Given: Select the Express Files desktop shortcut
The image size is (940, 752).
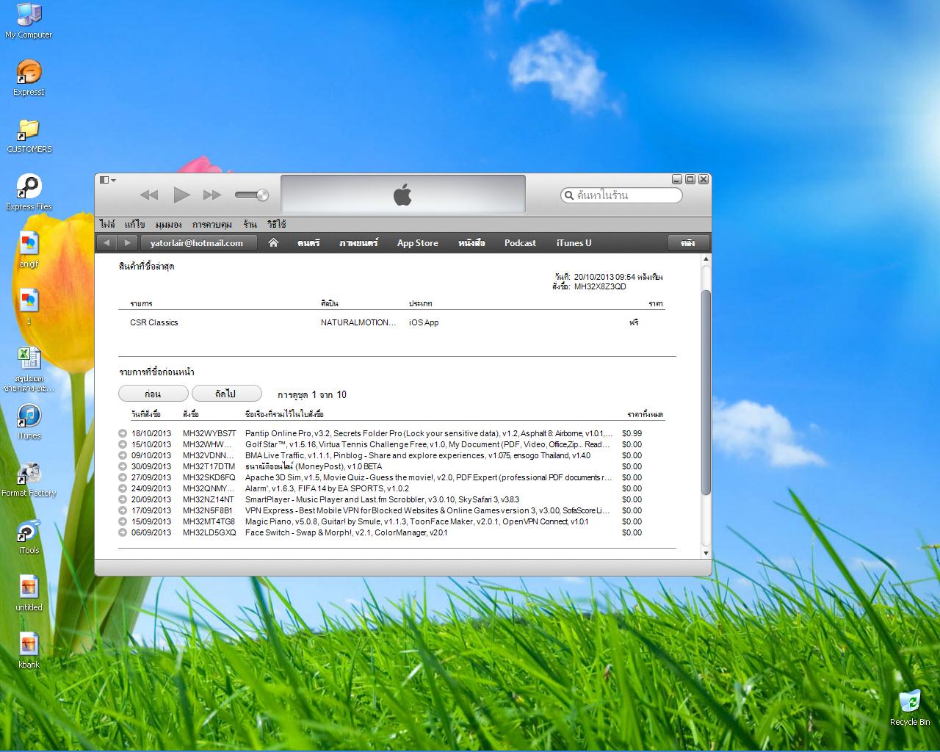Looking at the screenshot, I should [x=29, y=192].
